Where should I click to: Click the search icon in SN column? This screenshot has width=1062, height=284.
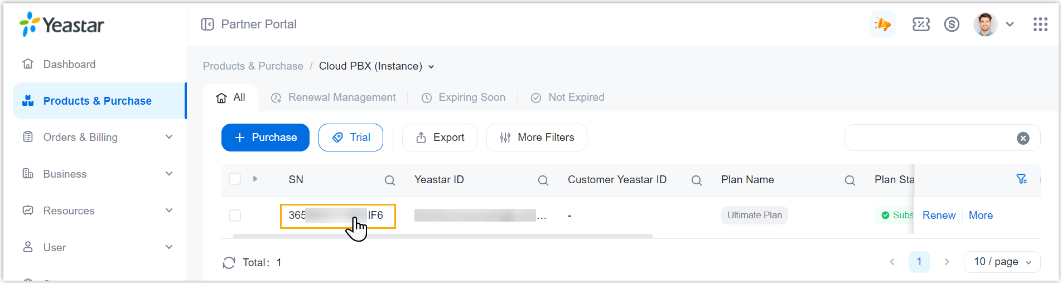(x=390, y=180)
